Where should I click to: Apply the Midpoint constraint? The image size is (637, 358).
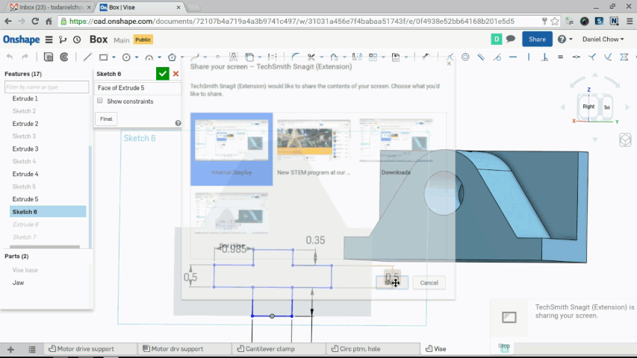pyautogui.click(x=577, y=57)
